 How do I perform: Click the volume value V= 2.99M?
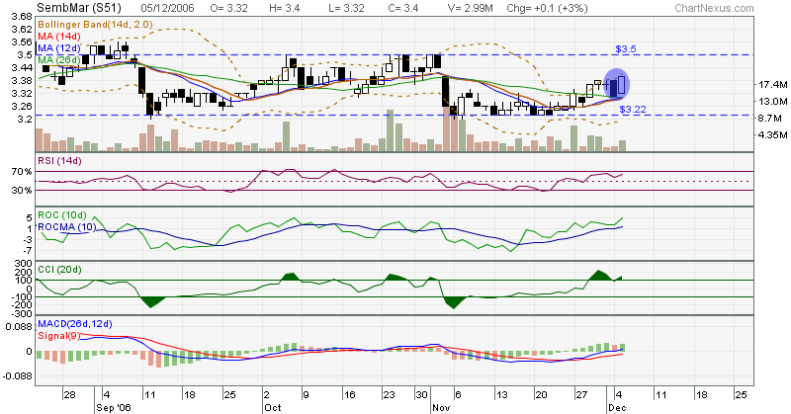click(471, 8)
